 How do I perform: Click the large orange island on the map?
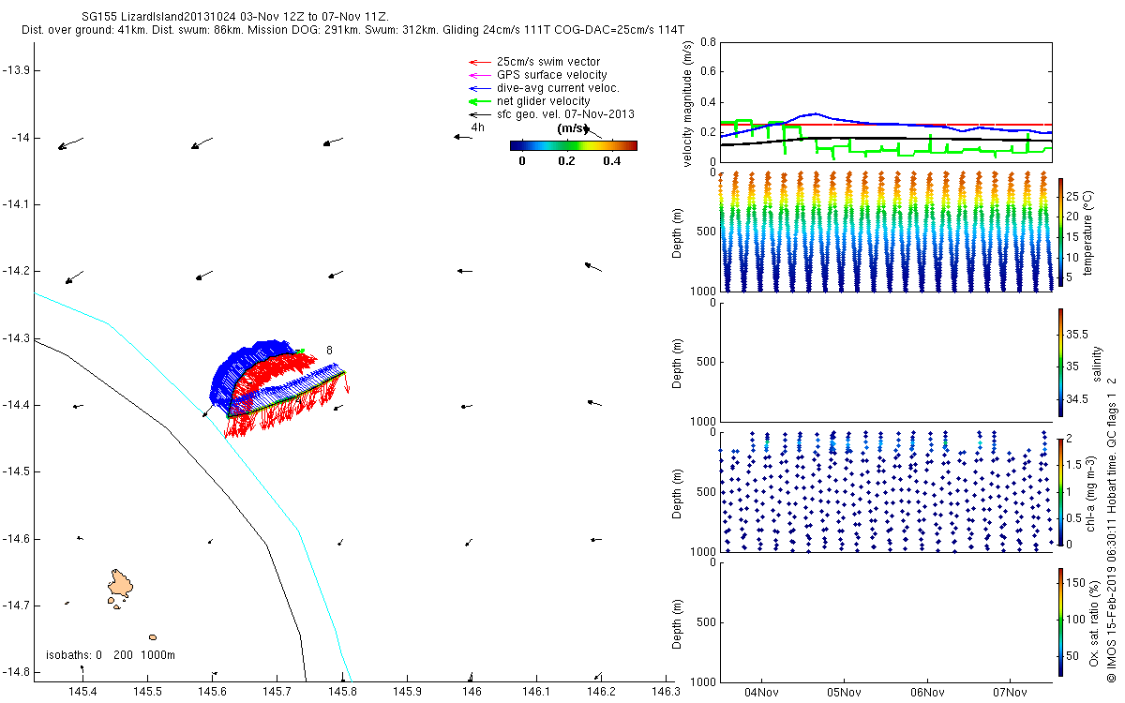[120, 589]
